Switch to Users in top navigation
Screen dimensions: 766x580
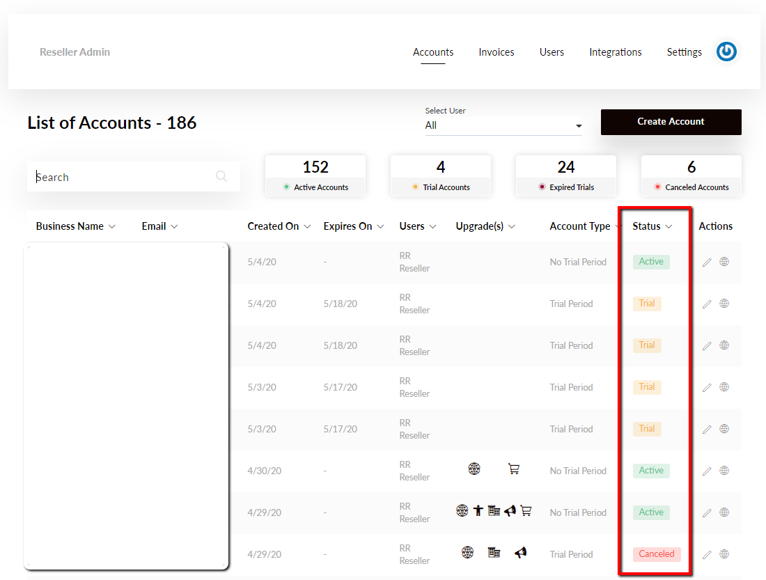coord(552,52)
